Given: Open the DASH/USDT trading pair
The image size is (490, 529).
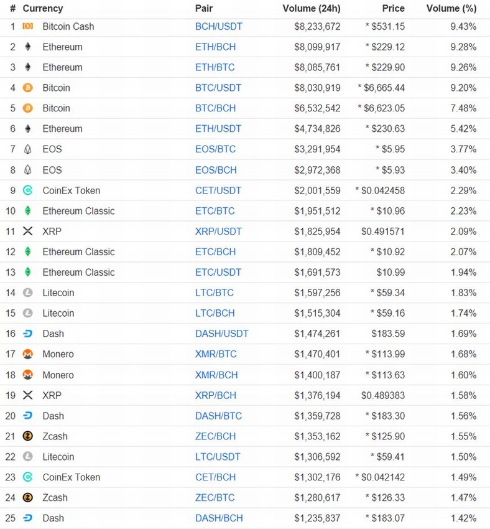Looking at the screenshot, I should [x=222, y=334].
